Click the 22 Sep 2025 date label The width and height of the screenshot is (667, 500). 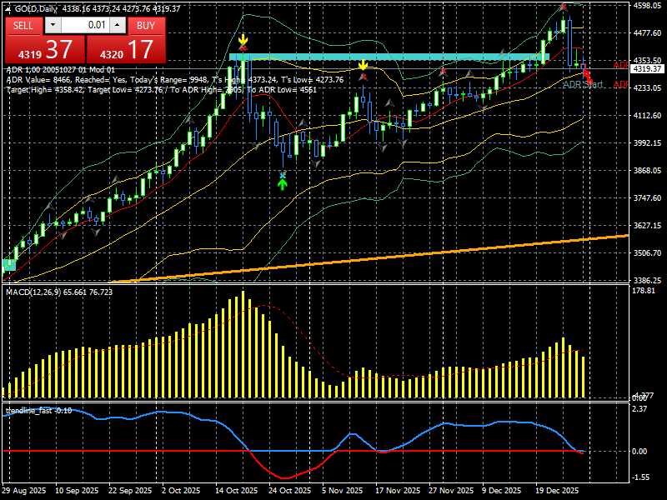point(130,491)
